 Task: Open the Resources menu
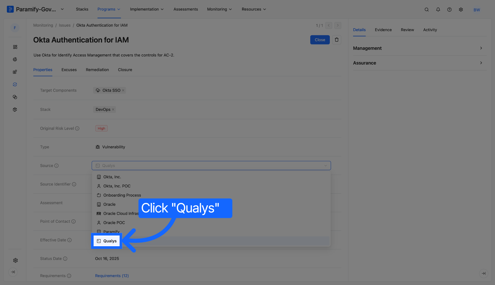254,9
